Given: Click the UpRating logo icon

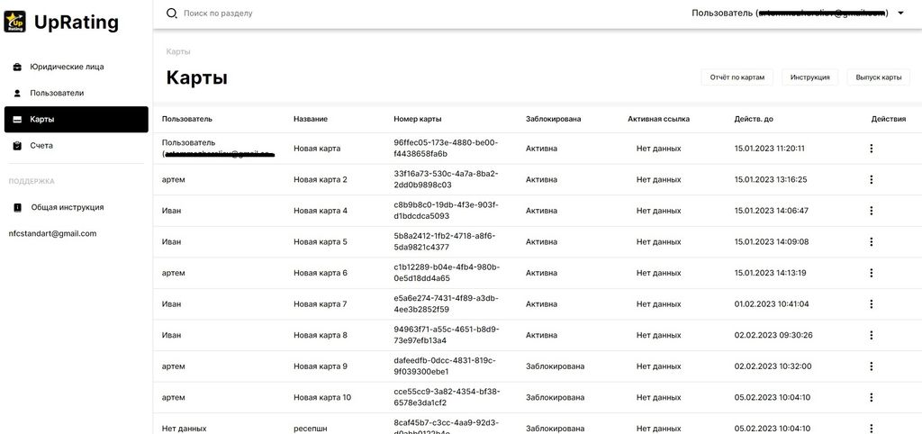Looking at the screenshot, I should [14, 22].
